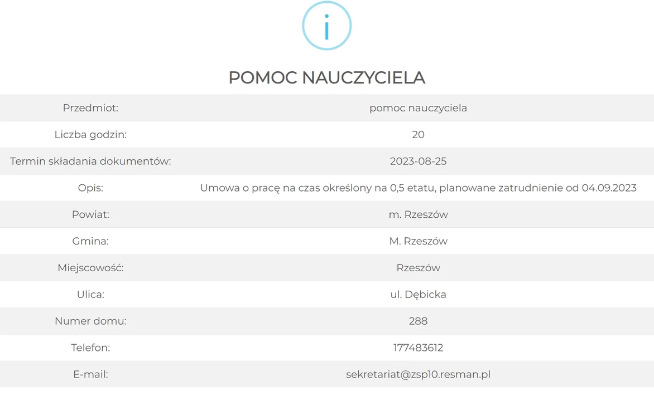Click the Opis description text

click(418, 188)
